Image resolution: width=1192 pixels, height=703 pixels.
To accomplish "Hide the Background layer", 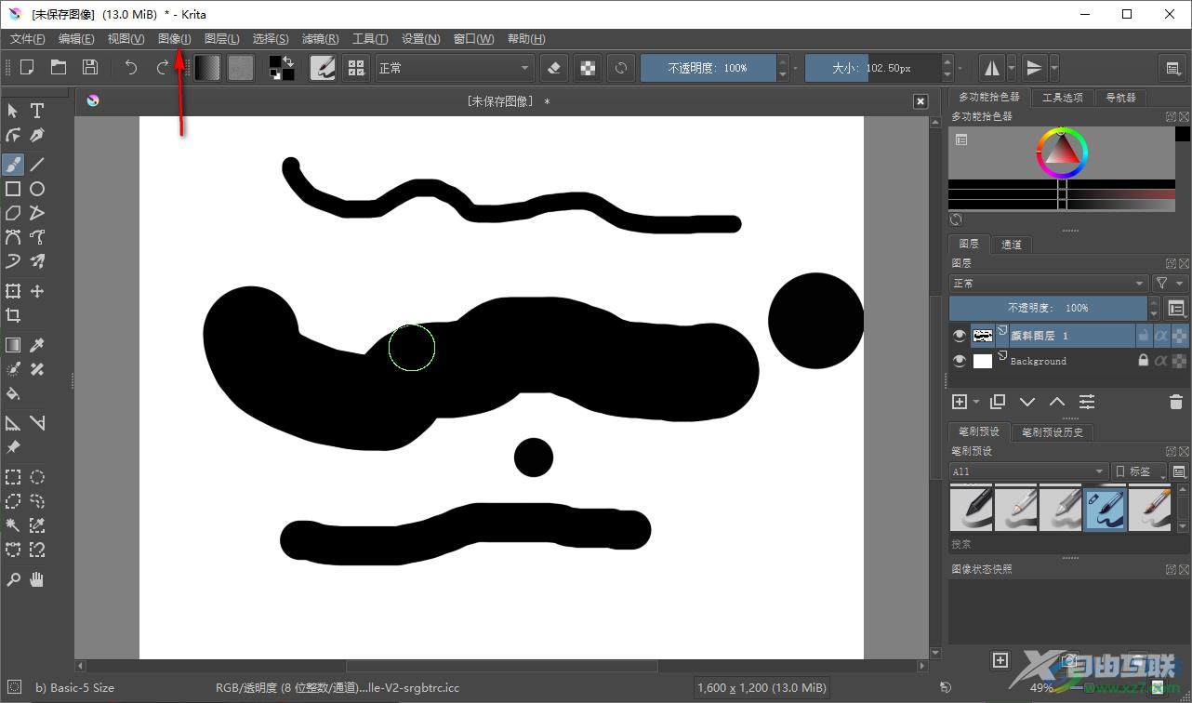I will coord(960,361).
